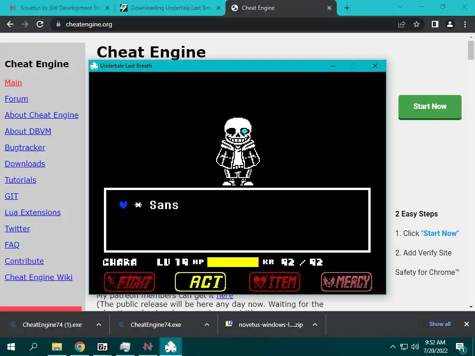Click the yellow HP bar in game
This screenshot has height=356, width=475.
click(x=233, y=262)
